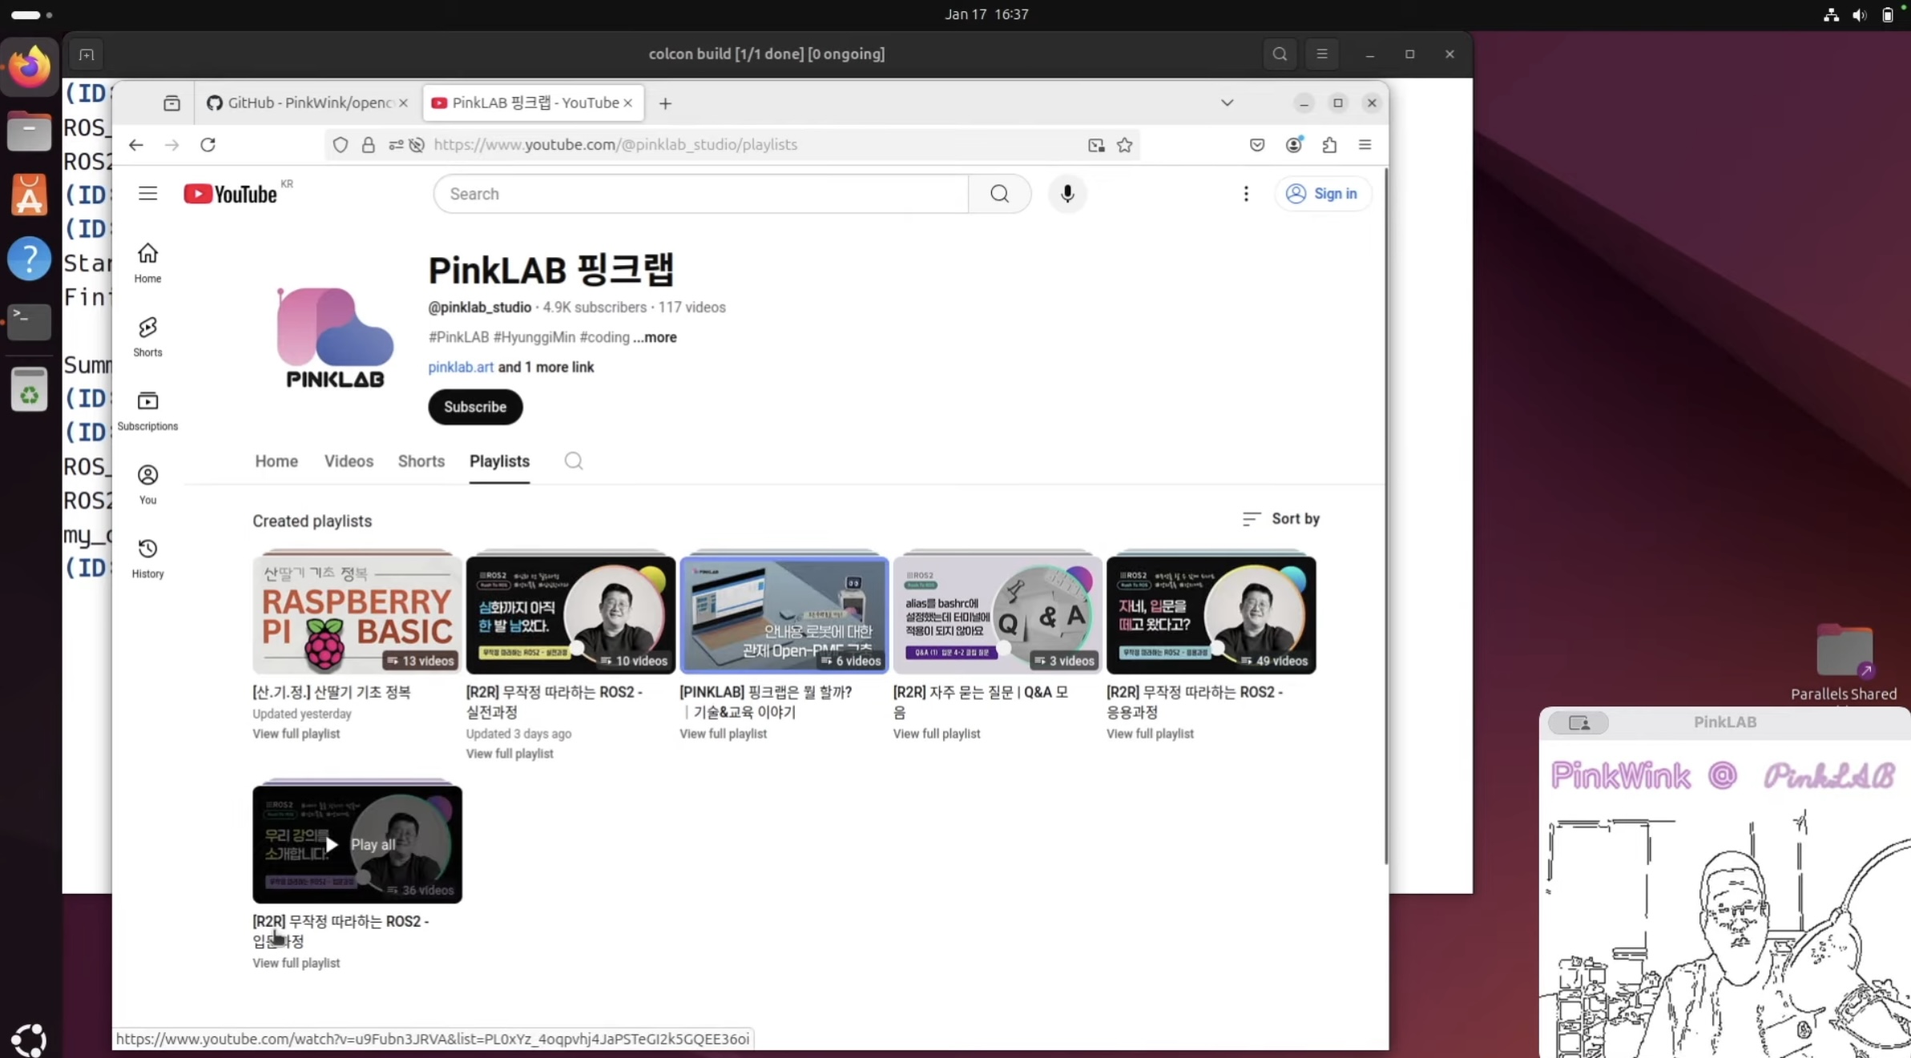The height and width of the screenshot is (1058, 1911).
Task: Expand the channel description with ...more
Action: [x=655, y=337]
